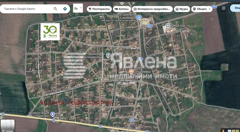Click the ул. Васил Левски street label
This screenshot has height=132, width=240.
(x=39, y=69)
